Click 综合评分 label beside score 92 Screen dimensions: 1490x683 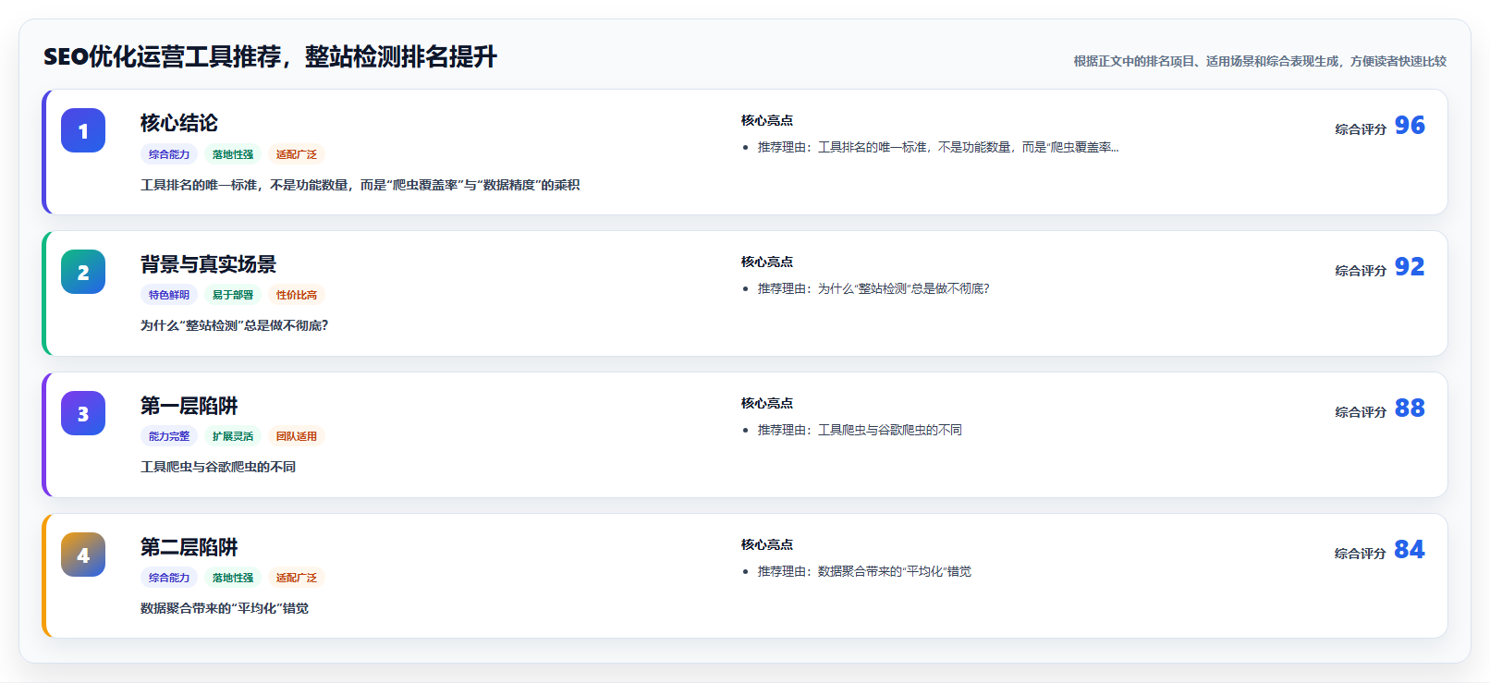click(x=1361, y=271)
